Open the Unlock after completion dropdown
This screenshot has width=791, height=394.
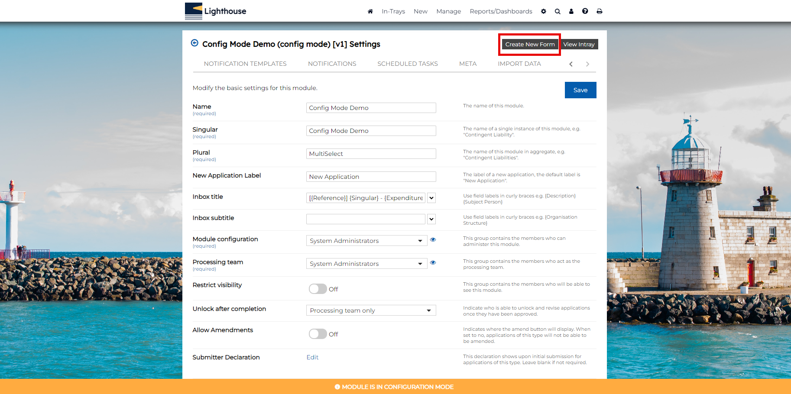click(371, 310)
